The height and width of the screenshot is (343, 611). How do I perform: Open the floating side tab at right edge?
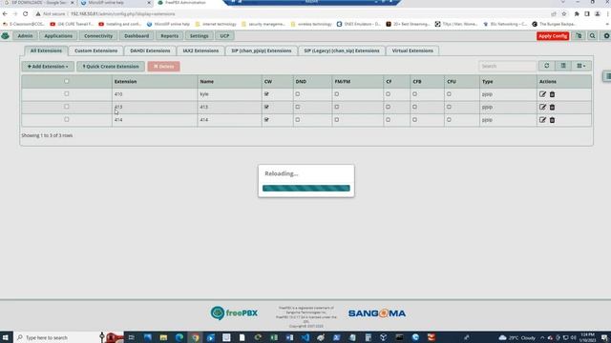pos(607,76)
